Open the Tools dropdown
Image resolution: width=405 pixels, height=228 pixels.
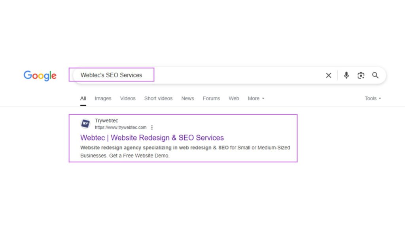pyautogui.click(x=373, y=99)
